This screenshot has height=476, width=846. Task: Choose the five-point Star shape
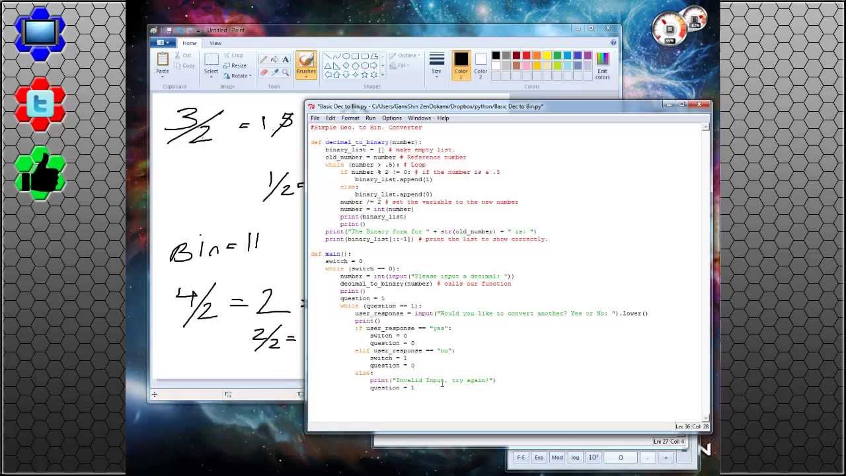click(x=364, y=75)
